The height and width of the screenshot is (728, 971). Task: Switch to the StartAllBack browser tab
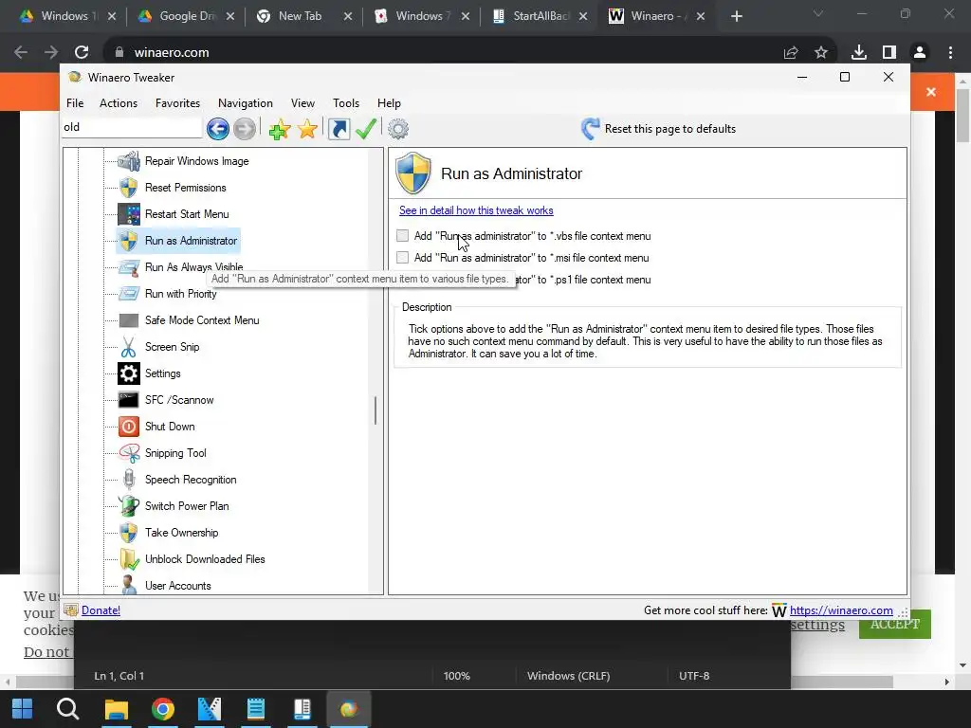click(x=540, y=16)
